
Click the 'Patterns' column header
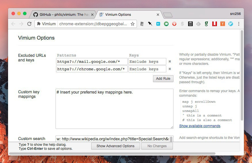[66, 55]
